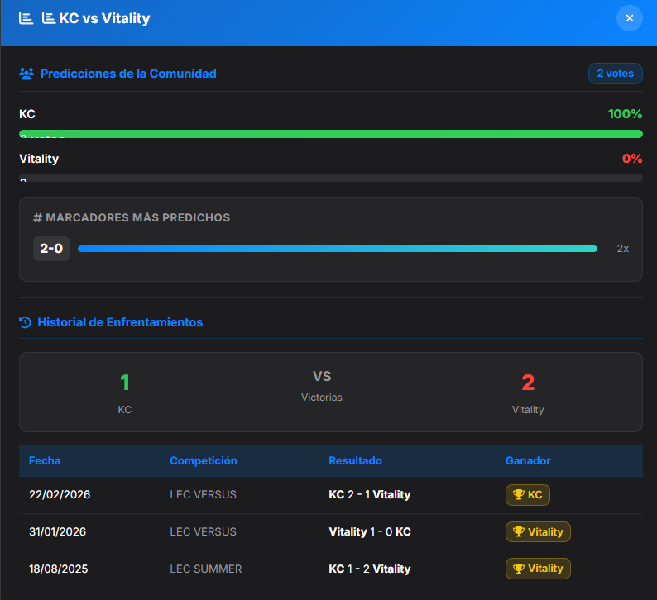657x600 pixels.
Task: Click the blue 2-0 score bar
Action: point(338,249)
